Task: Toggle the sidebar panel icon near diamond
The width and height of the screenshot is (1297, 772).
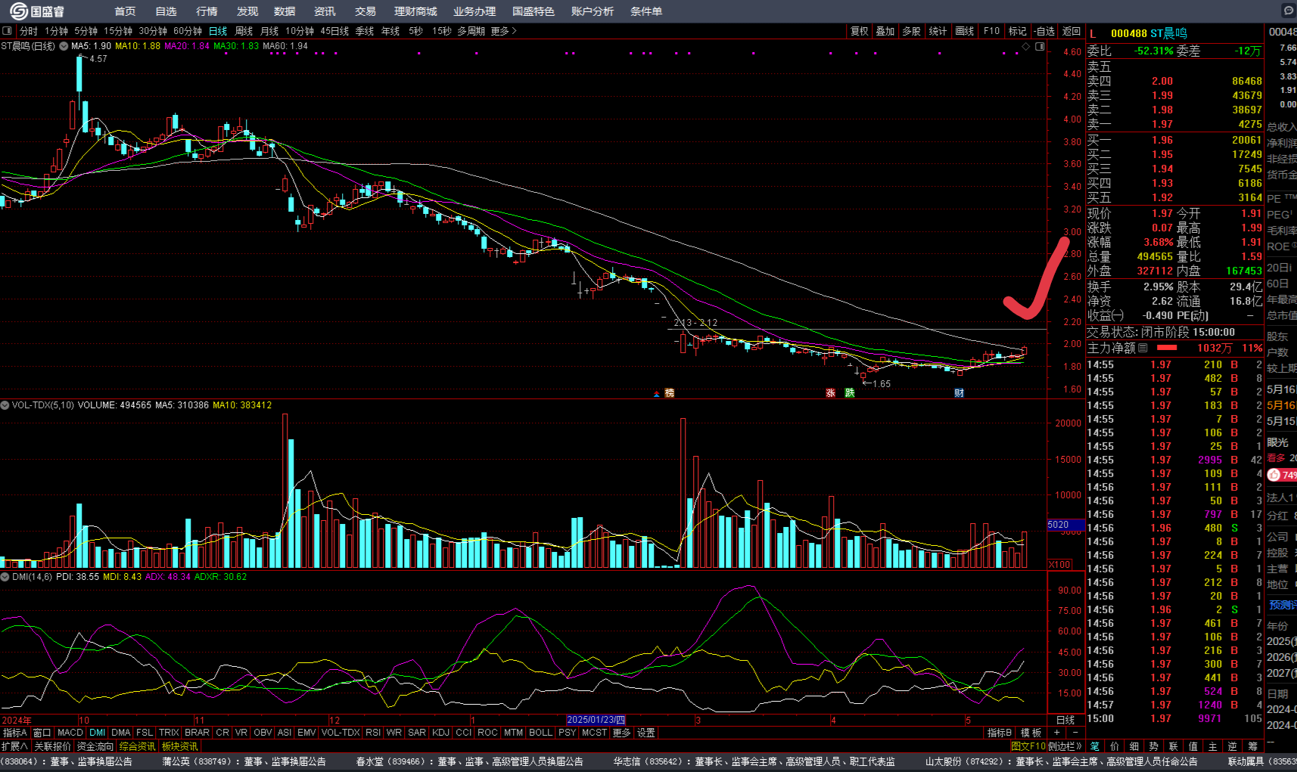Action: (1040, 47)
